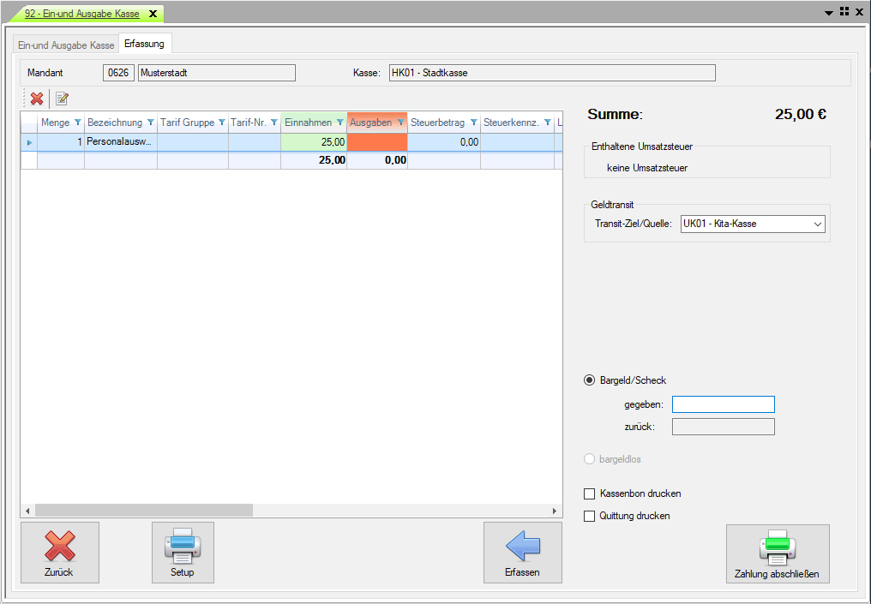Click the Tarif Gruppe column filter dropdown

(222, 123)
